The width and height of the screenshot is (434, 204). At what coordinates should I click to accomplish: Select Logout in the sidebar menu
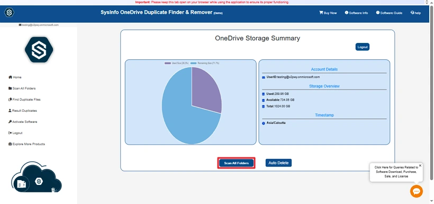click(x=15, y=133)
